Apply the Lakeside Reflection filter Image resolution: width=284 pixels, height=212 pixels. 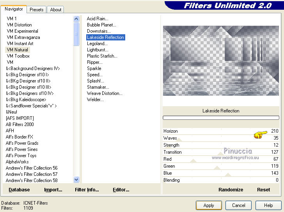click(209, 205)
